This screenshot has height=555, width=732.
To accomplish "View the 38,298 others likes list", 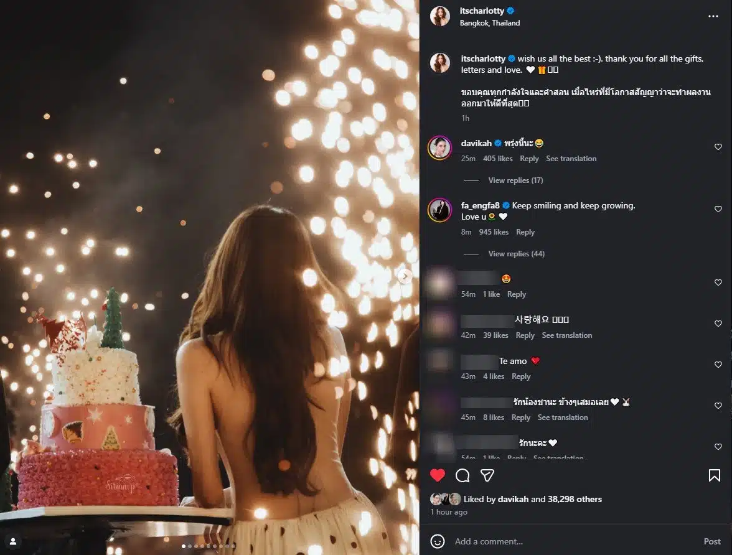I will pyautogui.click(x=575, y=499).
